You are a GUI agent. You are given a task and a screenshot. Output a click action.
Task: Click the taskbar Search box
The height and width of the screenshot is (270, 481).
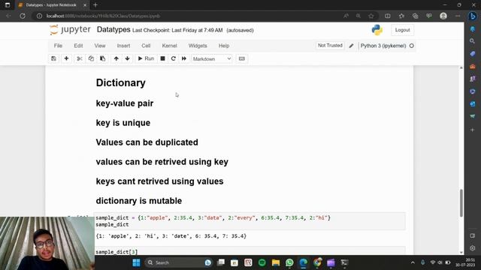[x=179, y=262]
